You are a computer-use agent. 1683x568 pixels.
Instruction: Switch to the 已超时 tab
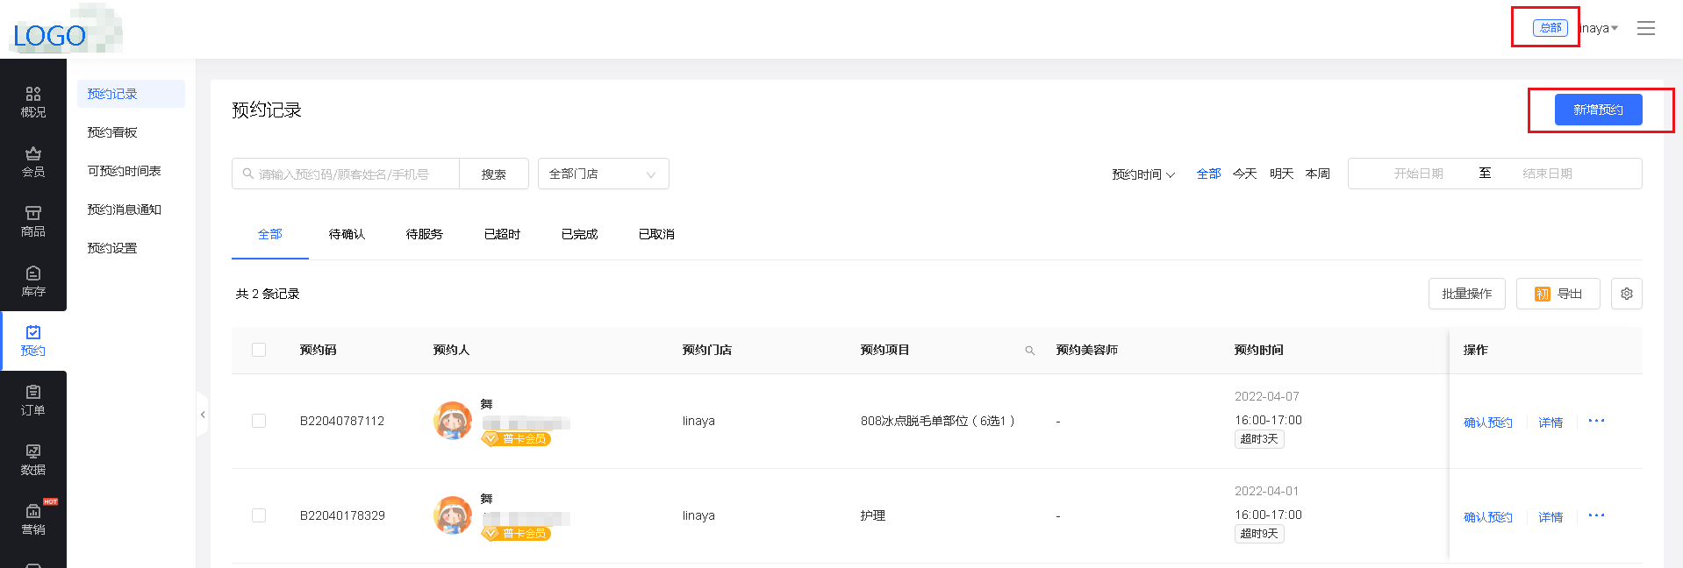[x=502, y=234]
